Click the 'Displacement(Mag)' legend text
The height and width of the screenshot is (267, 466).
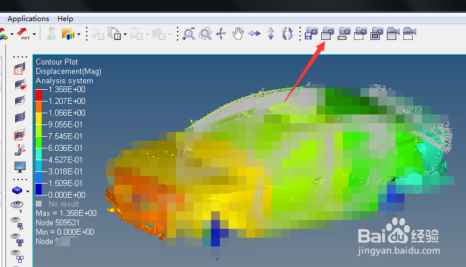69,72
